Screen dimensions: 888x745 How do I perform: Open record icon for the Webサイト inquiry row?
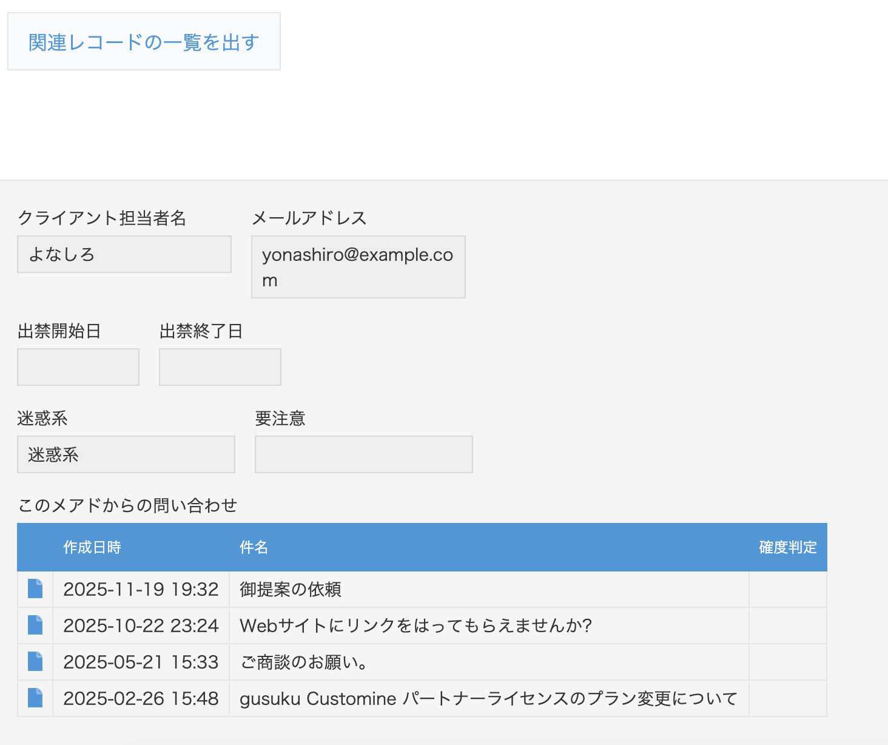point(35,625)
